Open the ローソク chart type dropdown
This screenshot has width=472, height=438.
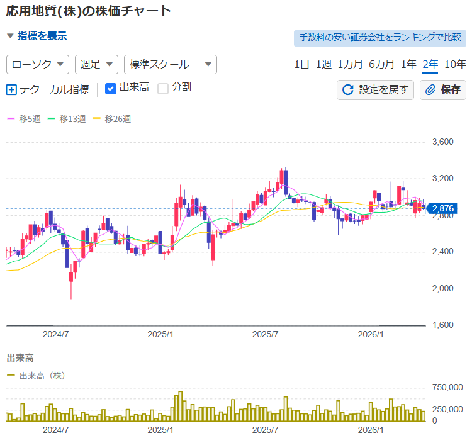pos(37,64)
